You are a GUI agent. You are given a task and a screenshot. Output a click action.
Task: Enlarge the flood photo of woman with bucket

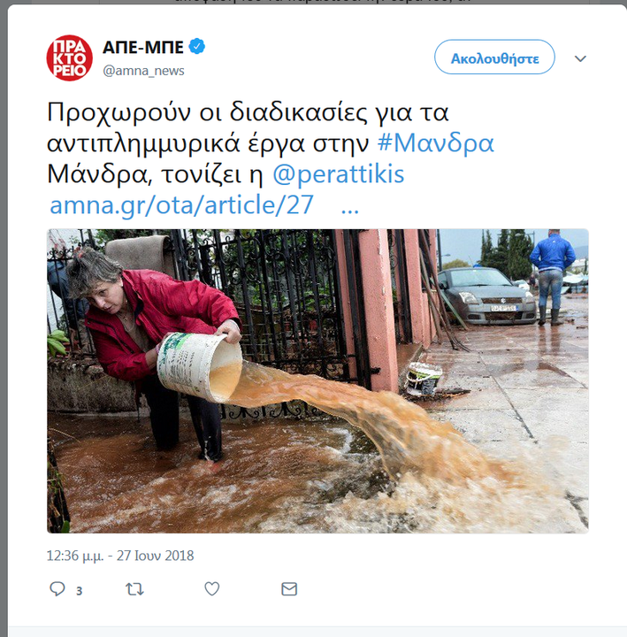click(x=317, y=381)
